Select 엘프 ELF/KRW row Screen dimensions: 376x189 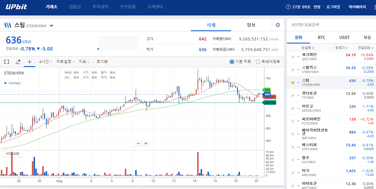332,160
